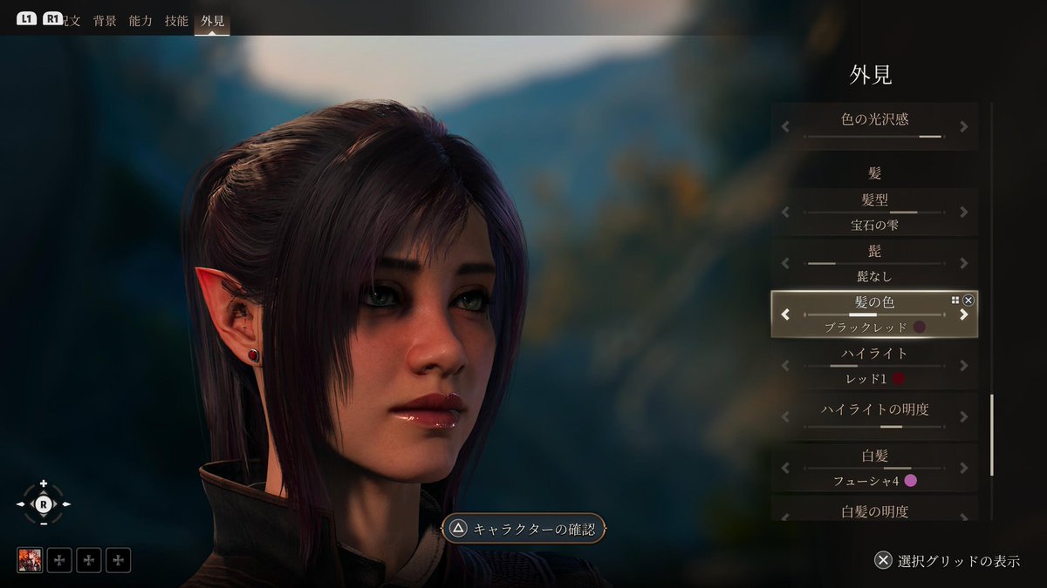
Task: Click the 宝石の雫 hairstyle name
Action: (874, 225)
